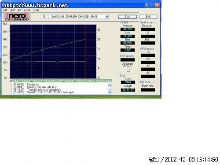This screenshot has width=220, height=165.
Task: Click the Start button
Action: pos(128,17)
